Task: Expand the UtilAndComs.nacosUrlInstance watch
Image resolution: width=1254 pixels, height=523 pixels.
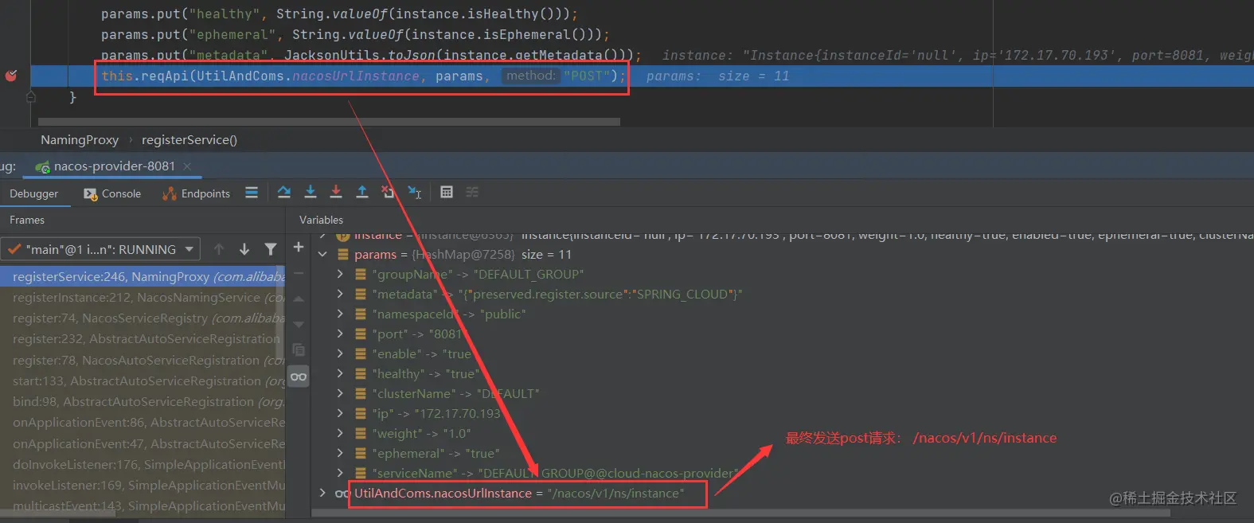Action: (322, 493)
